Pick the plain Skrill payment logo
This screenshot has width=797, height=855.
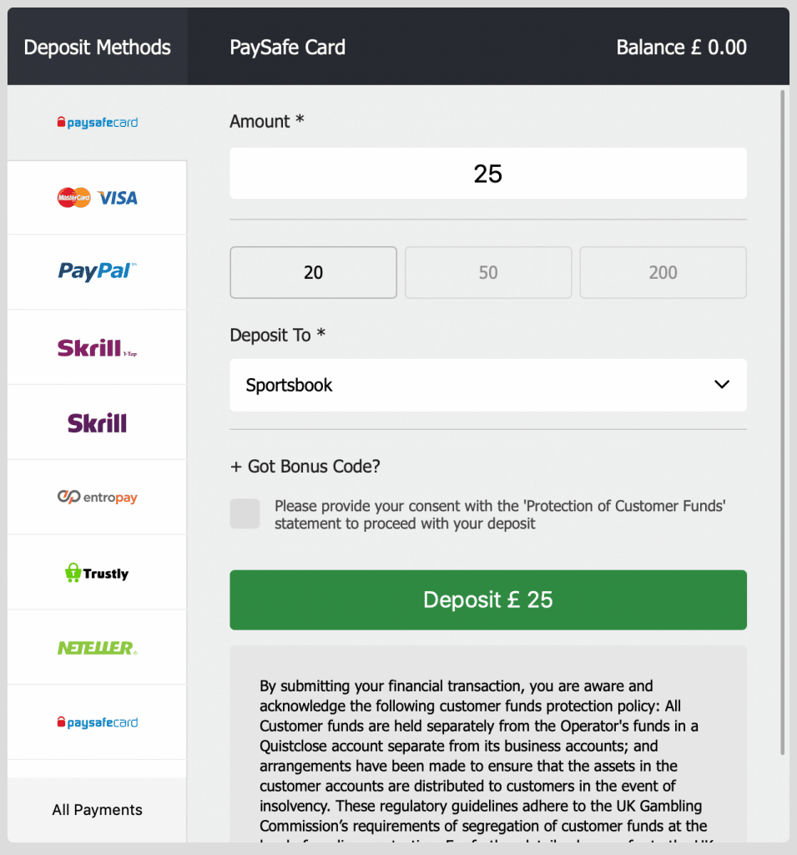click(x=97, y=422)
